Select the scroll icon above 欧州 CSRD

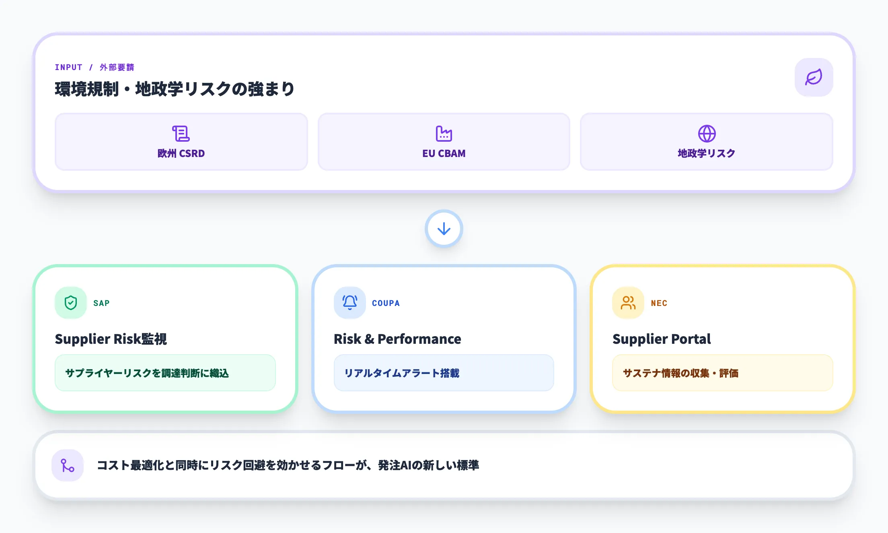point(181,133)
